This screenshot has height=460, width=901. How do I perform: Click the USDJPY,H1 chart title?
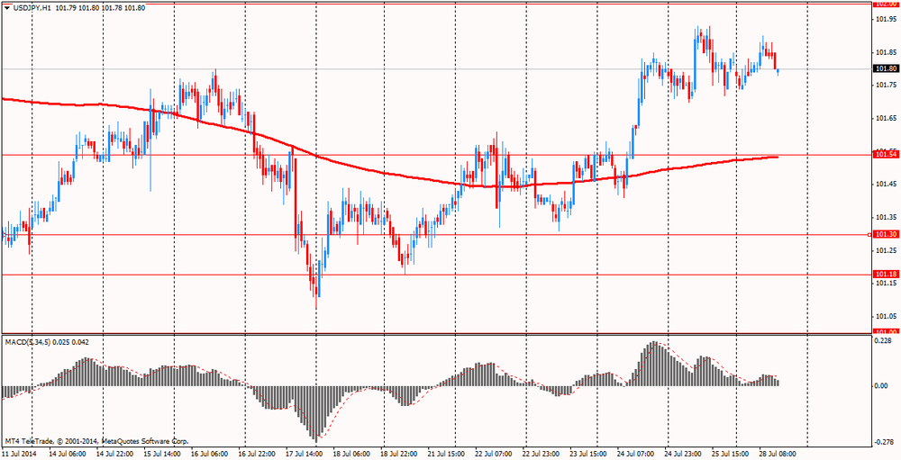click(x=32, y=8)
